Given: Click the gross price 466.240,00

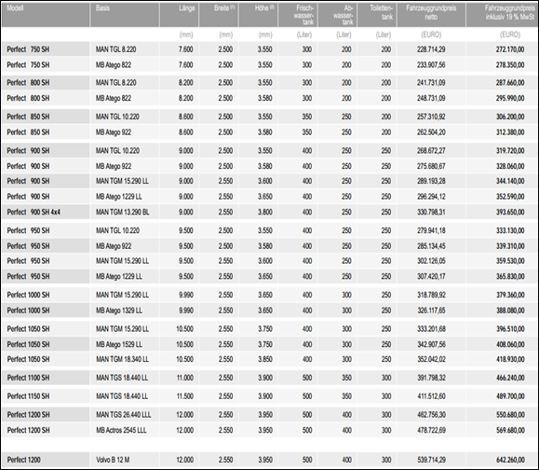Looking at the screenshot, I should tap(510, 378).
